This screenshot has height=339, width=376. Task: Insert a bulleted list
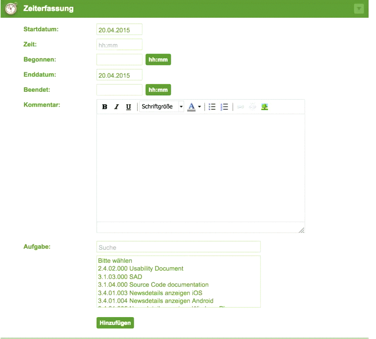click(212, 107)
